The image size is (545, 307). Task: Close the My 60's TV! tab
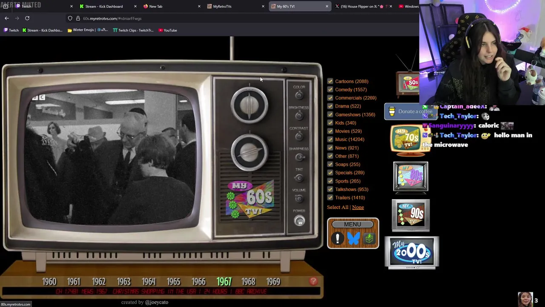click(327, 6)
